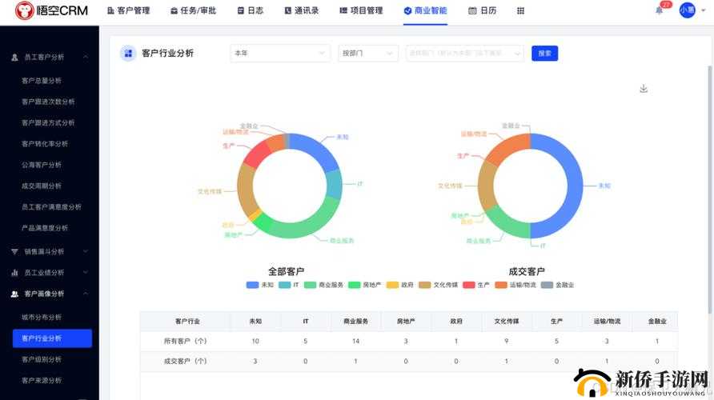Toggle the IT legend swatch
Screen dimensions: 714x400
pyautogui.click(x=285, y=285)
